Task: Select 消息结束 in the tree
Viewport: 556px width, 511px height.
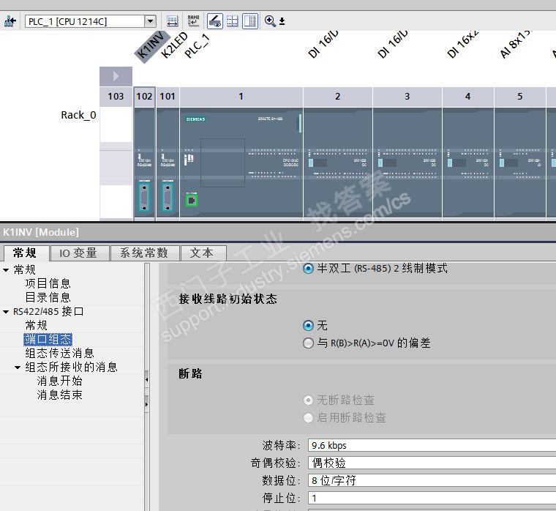Action: [59, 395]
